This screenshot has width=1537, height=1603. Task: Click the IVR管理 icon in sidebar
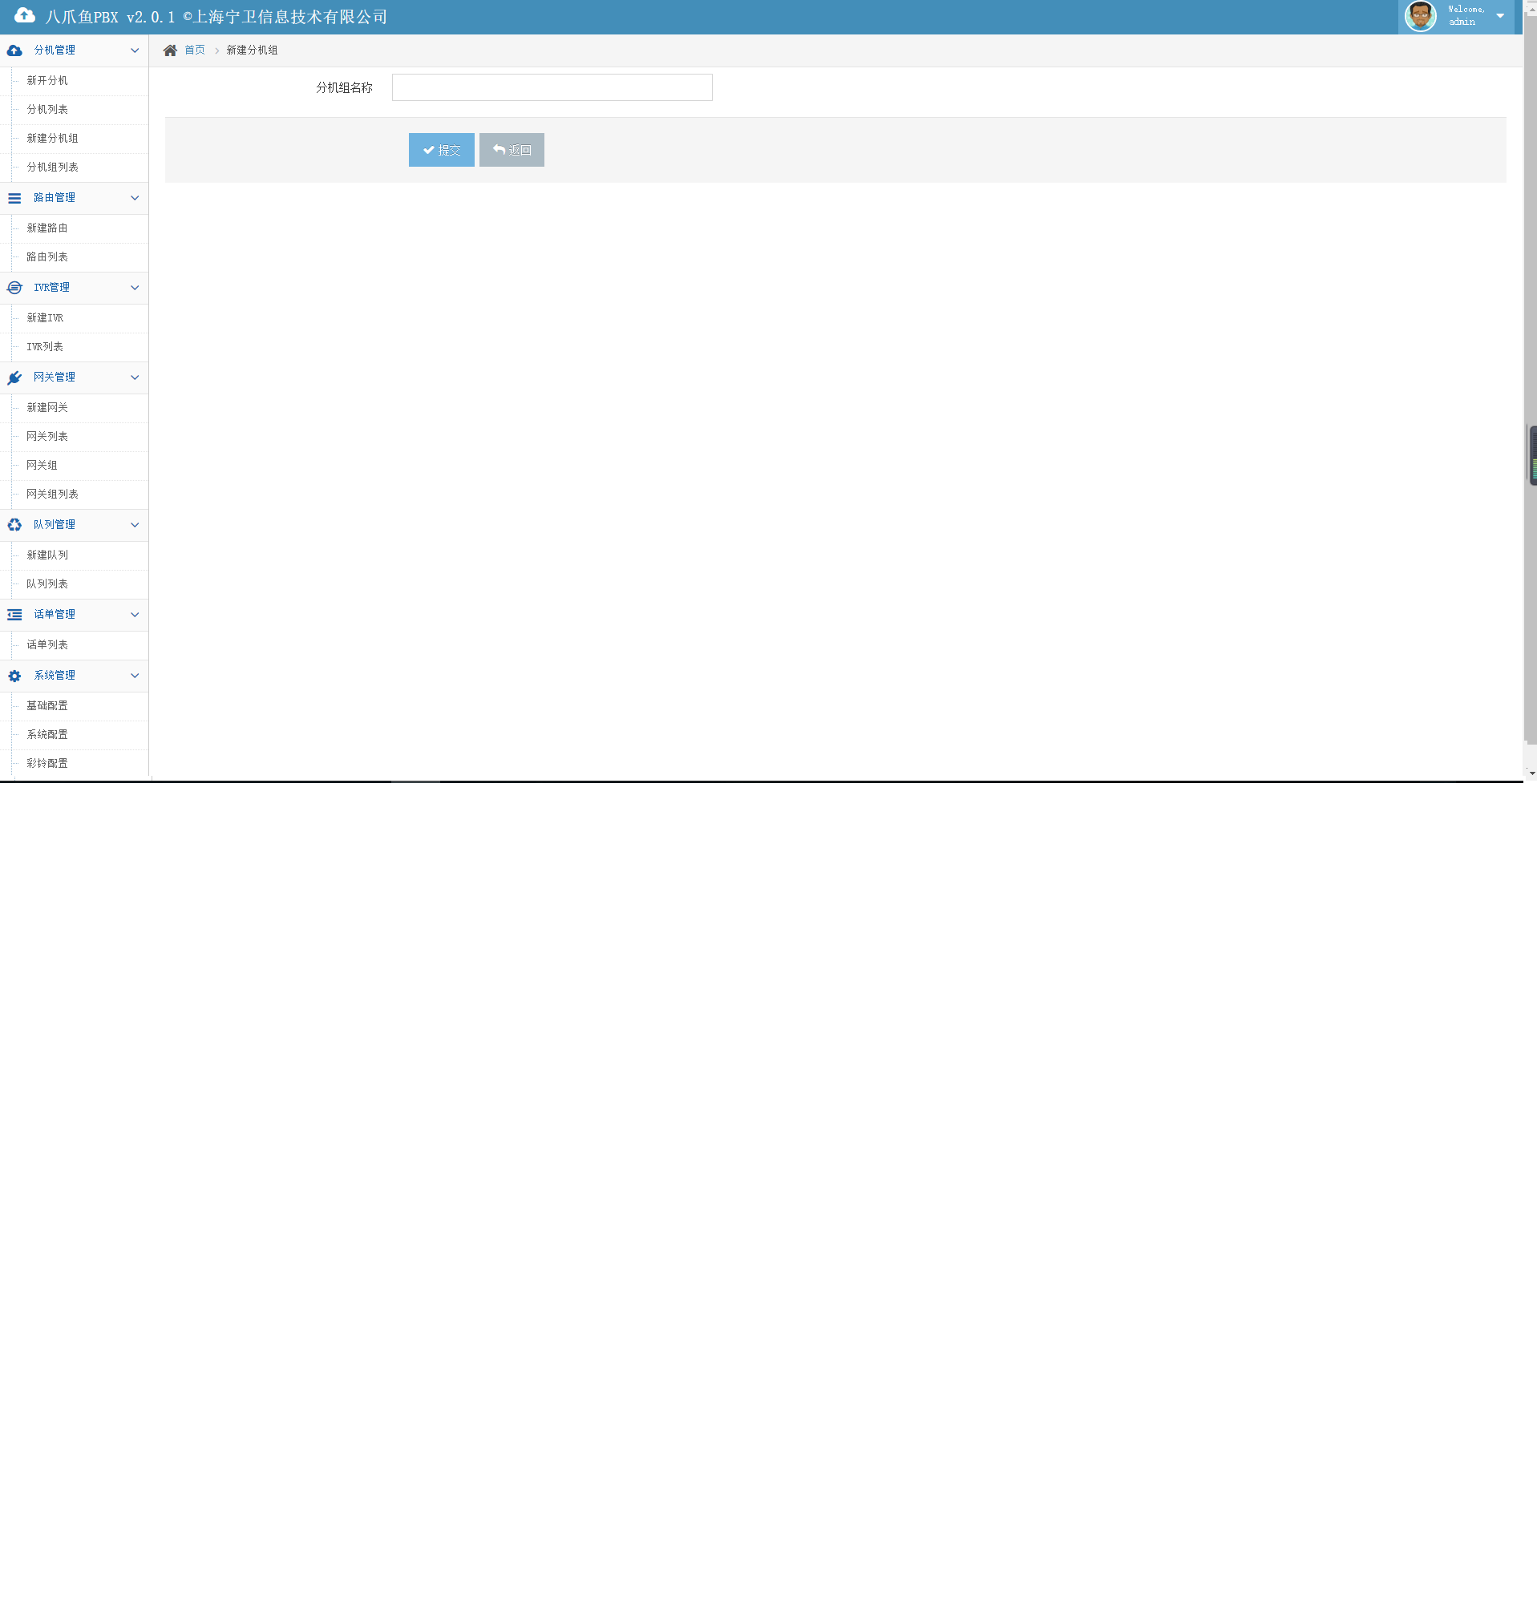pos(14,288)
